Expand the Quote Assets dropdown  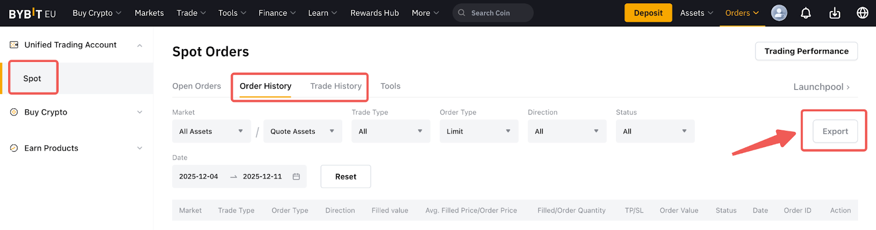coord(303,131)
